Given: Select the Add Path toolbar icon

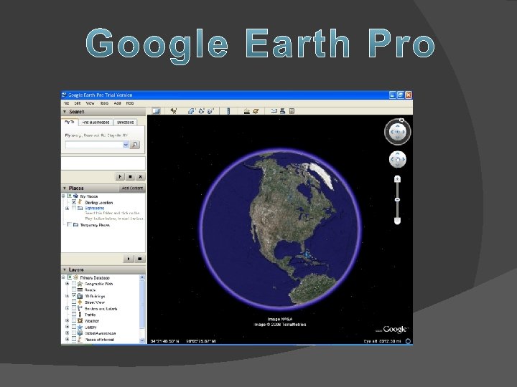Looking at the screenshot, I should (201, 111).
